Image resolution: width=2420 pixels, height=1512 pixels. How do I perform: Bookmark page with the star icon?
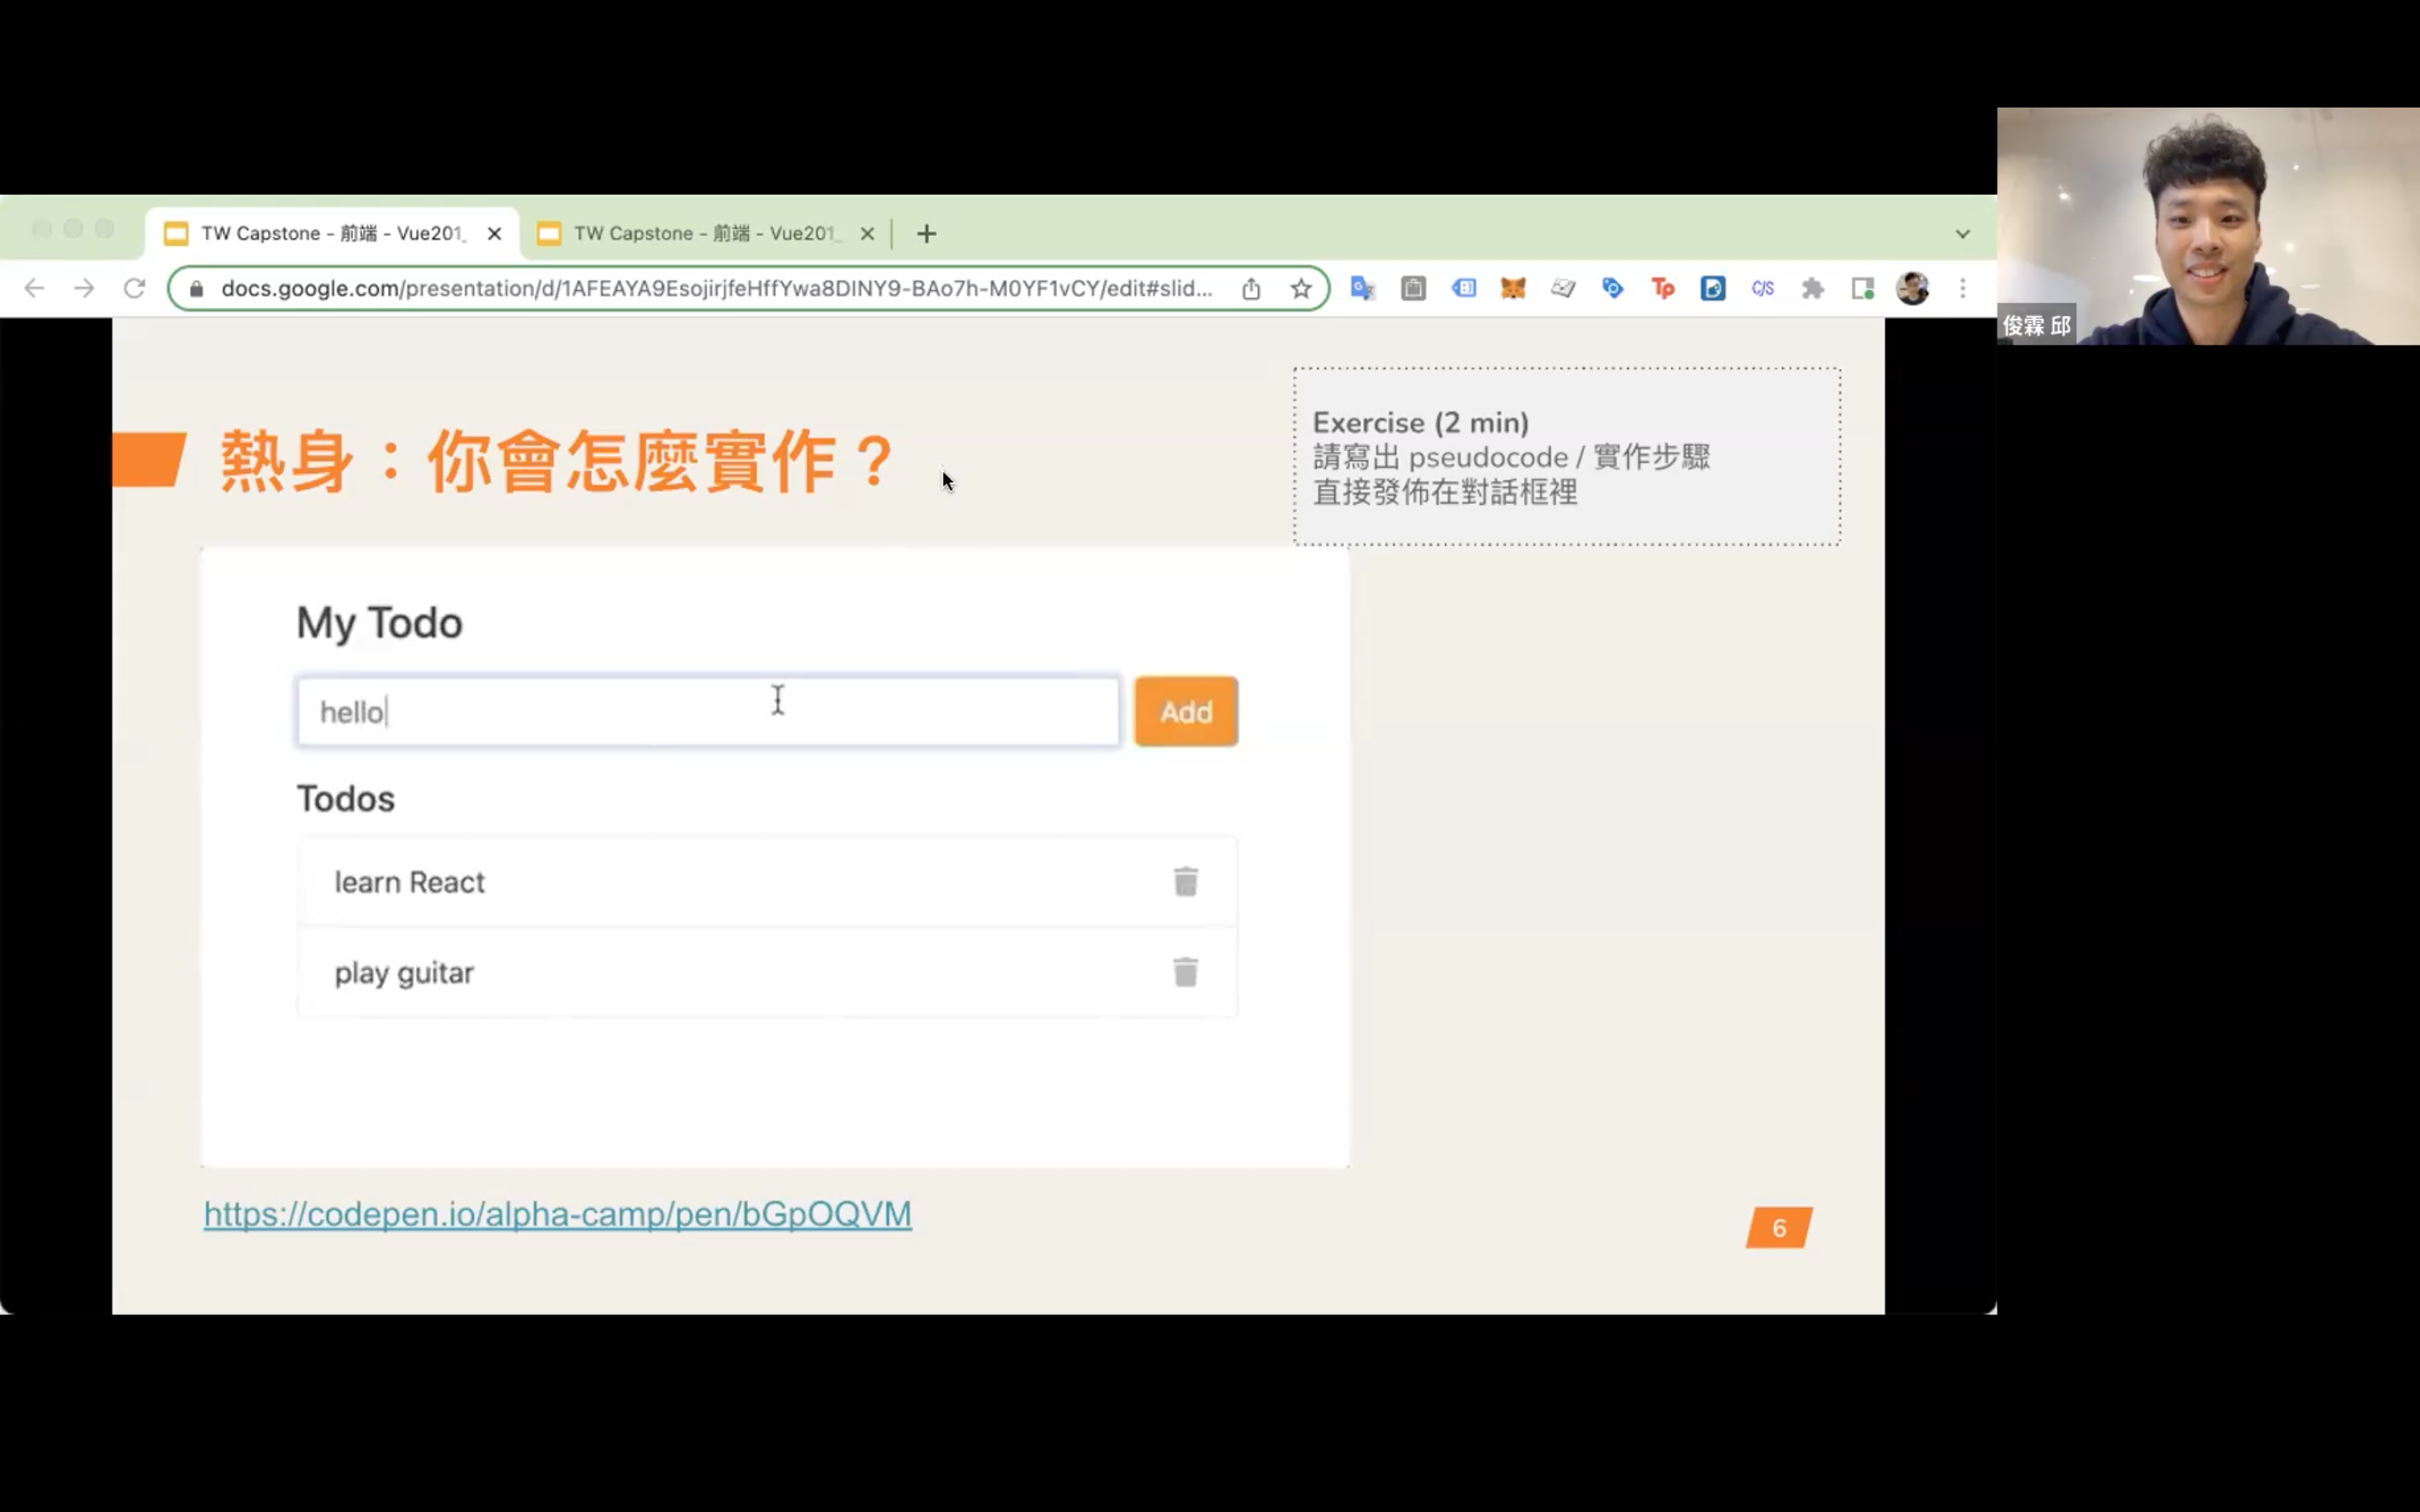[1300, 289]
